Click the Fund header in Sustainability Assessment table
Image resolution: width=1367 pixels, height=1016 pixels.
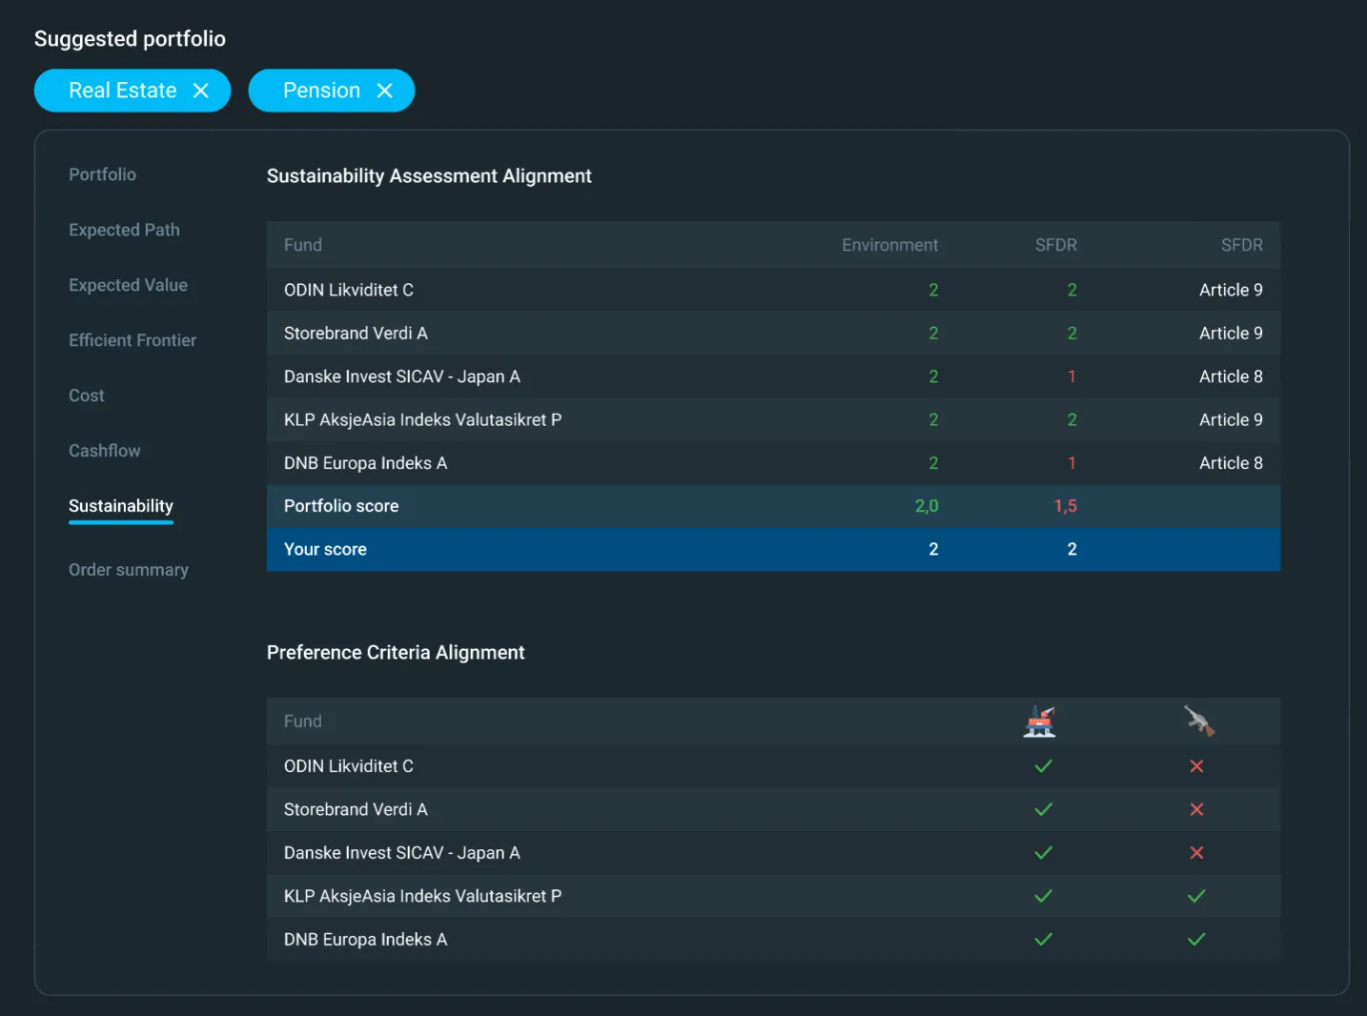303,245
